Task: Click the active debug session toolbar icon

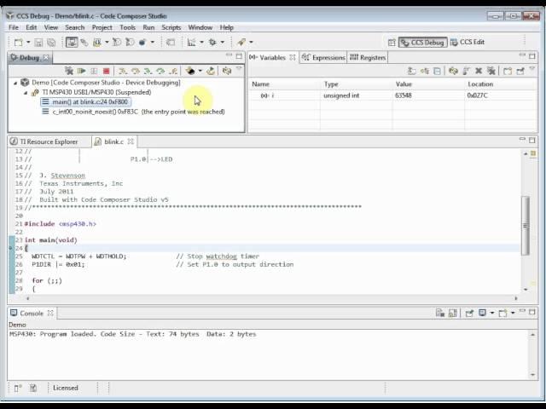Action: coord(72,43)
